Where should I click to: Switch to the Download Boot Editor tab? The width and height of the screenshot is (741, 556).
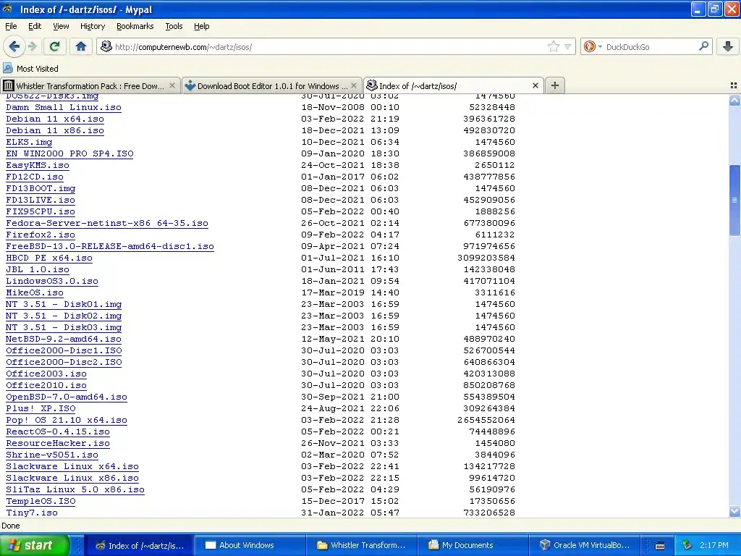tap(272, 85)
